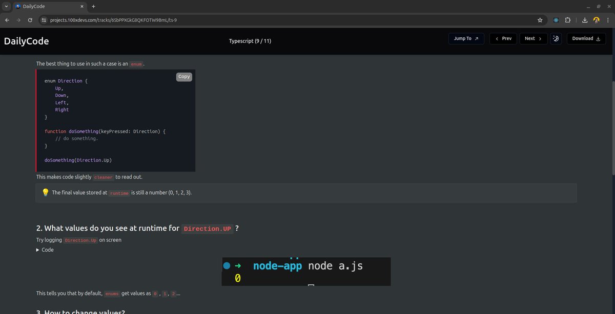Go to the Next slide
615x314 pixels.
click(x=533, y=38)
